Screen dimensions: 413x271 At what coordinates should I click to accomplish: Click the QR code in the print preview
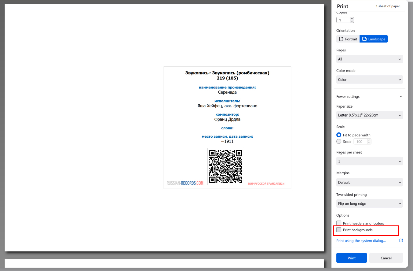point(225,166)
